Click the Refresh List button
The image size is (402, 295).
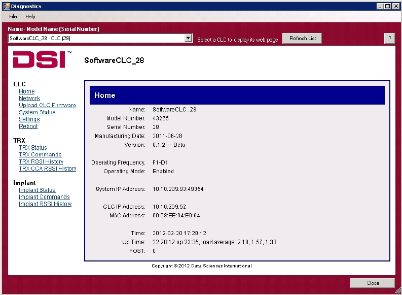(303, 39)
